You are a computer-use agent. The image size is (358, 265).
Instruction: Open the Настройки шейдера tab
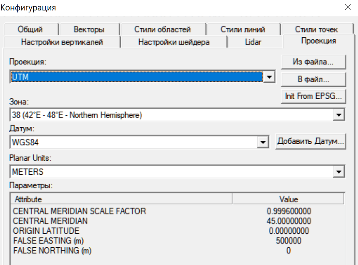point(174,42)
